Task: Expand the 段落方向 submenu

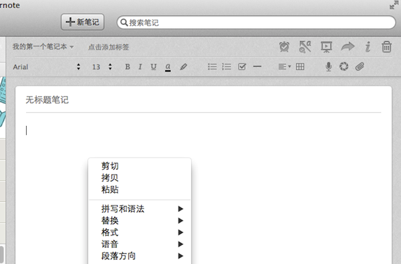Action: pos(140,256)
